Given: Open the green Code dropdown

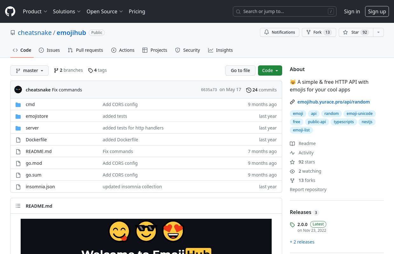Looking at the screenshot, I should tap(270, 70).
